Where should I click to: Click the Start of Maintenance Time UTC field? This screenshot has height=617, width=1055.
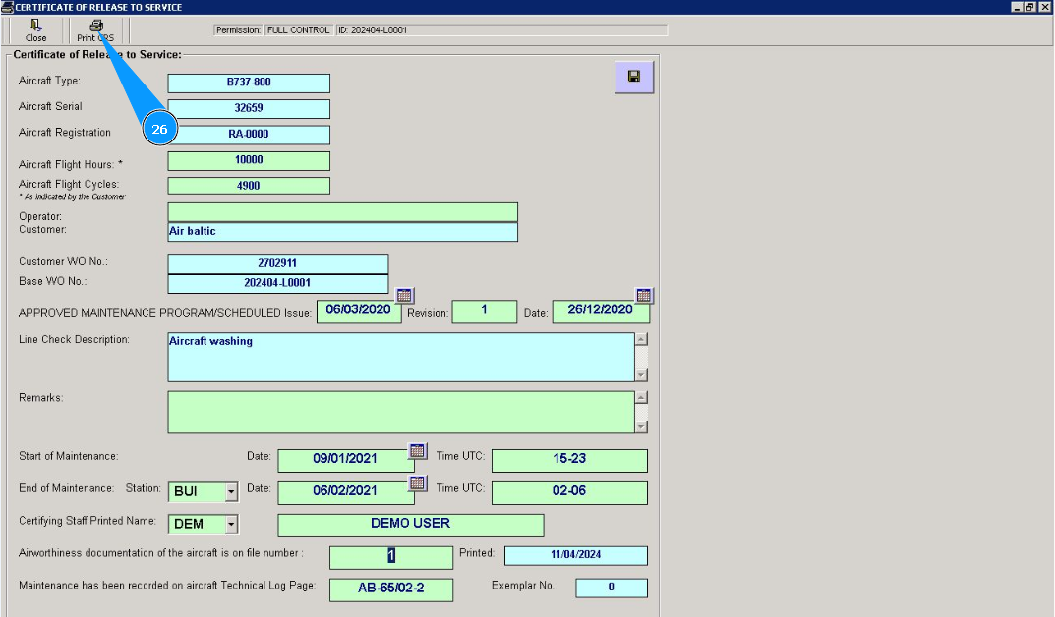click(569, 460)
